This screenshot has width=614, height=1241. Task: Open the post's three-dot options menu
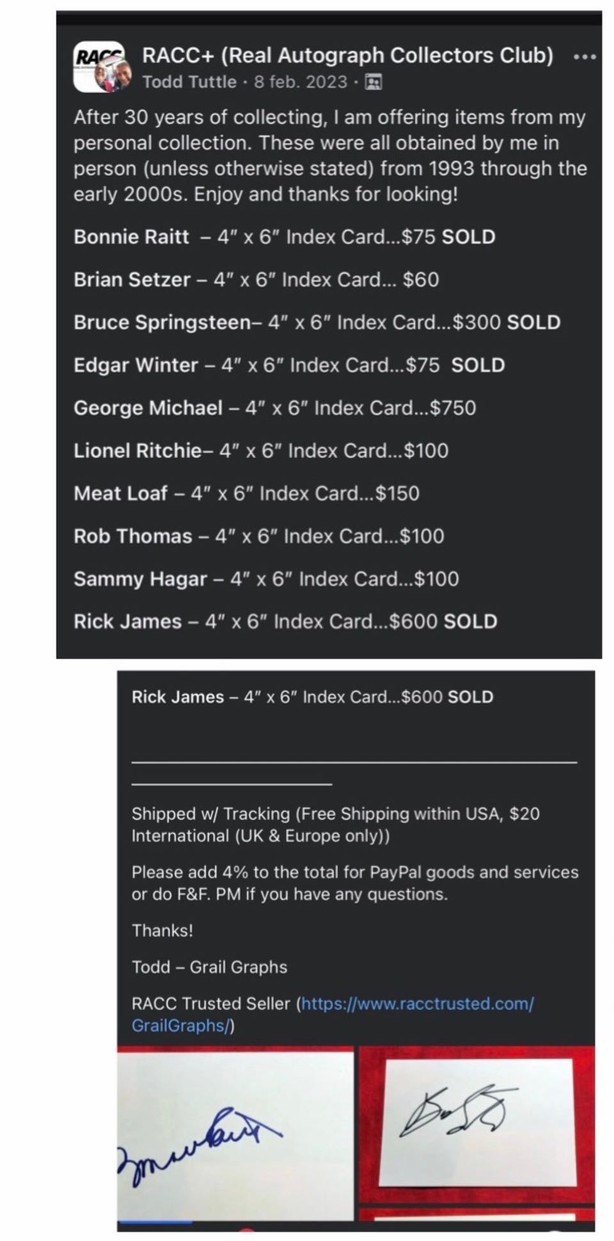(x=585, y=57)
